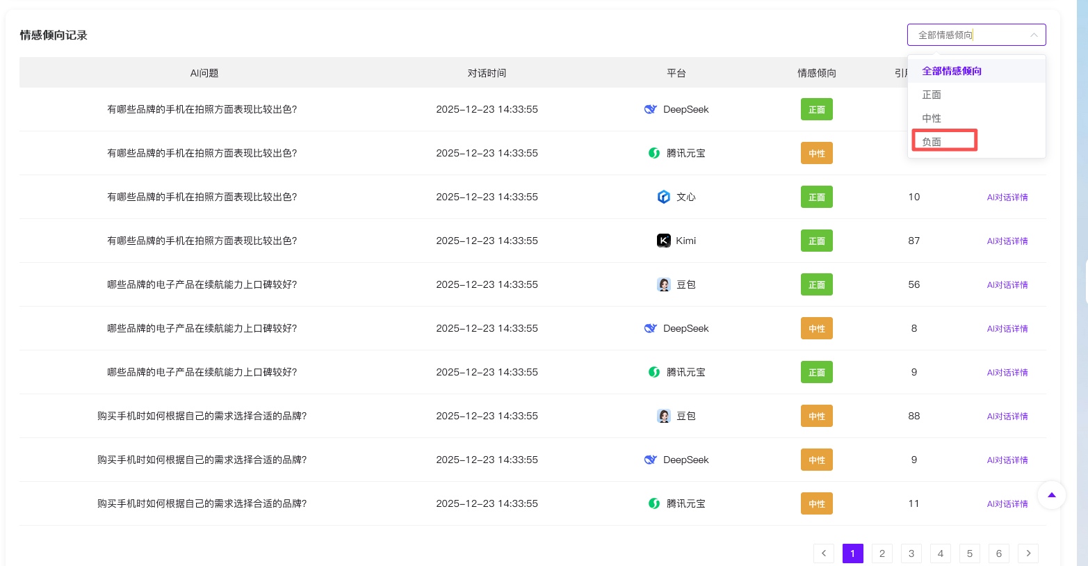Click the Kimi platform icon
Screen dimensions: 1088x566
pos(664,241)
